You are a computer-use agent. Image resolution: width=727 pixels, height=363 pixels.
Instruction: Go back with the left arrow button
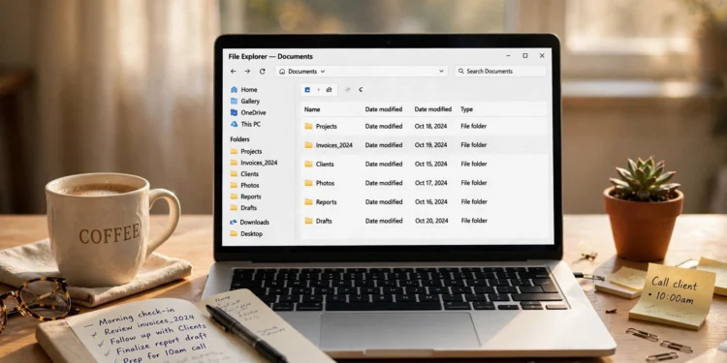(234, 72)
